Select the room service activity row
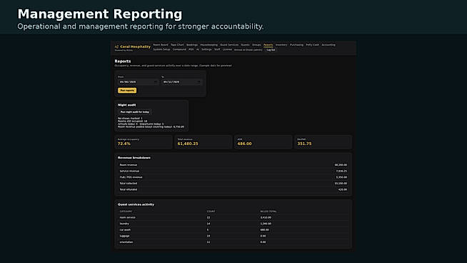This screenshot has height=263, width=467. pos(233,218)
